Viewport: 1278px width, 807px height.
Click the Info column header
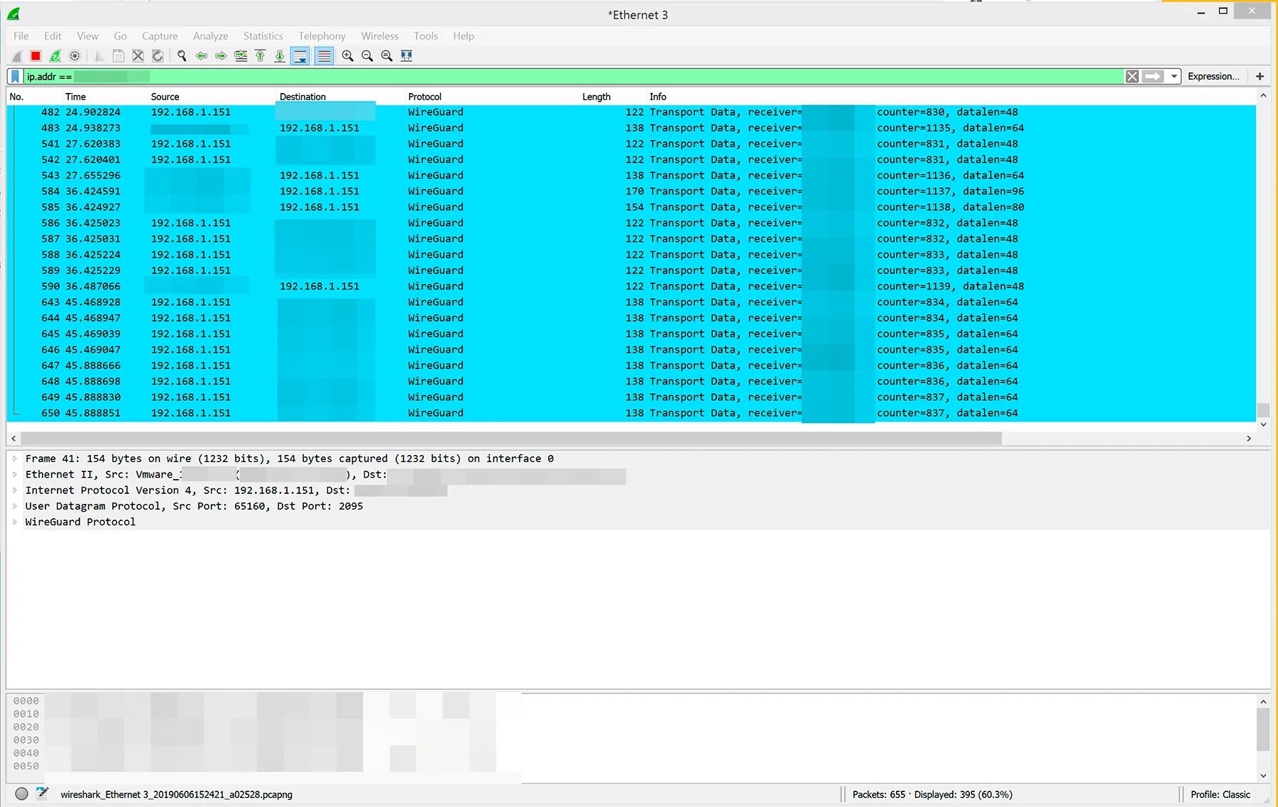[951, 97]
